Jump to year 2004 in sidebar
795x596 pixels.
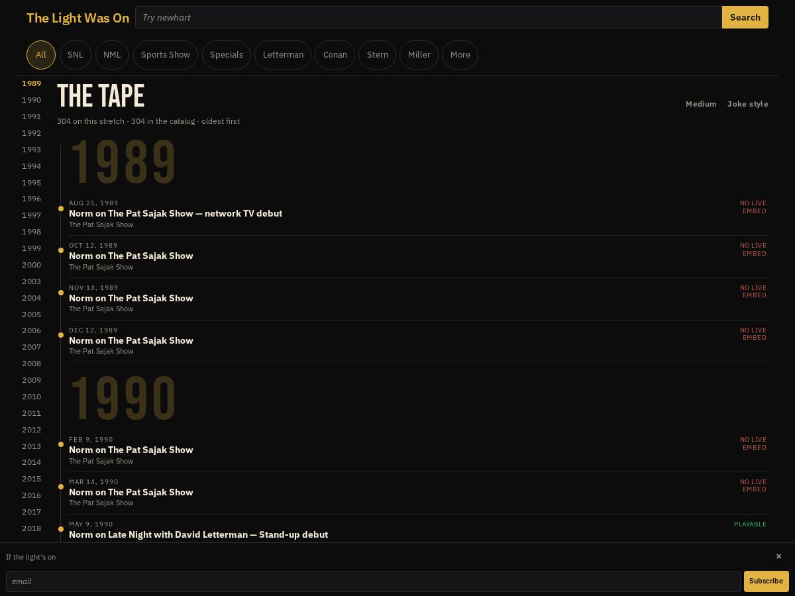click(x=31, y=298)
